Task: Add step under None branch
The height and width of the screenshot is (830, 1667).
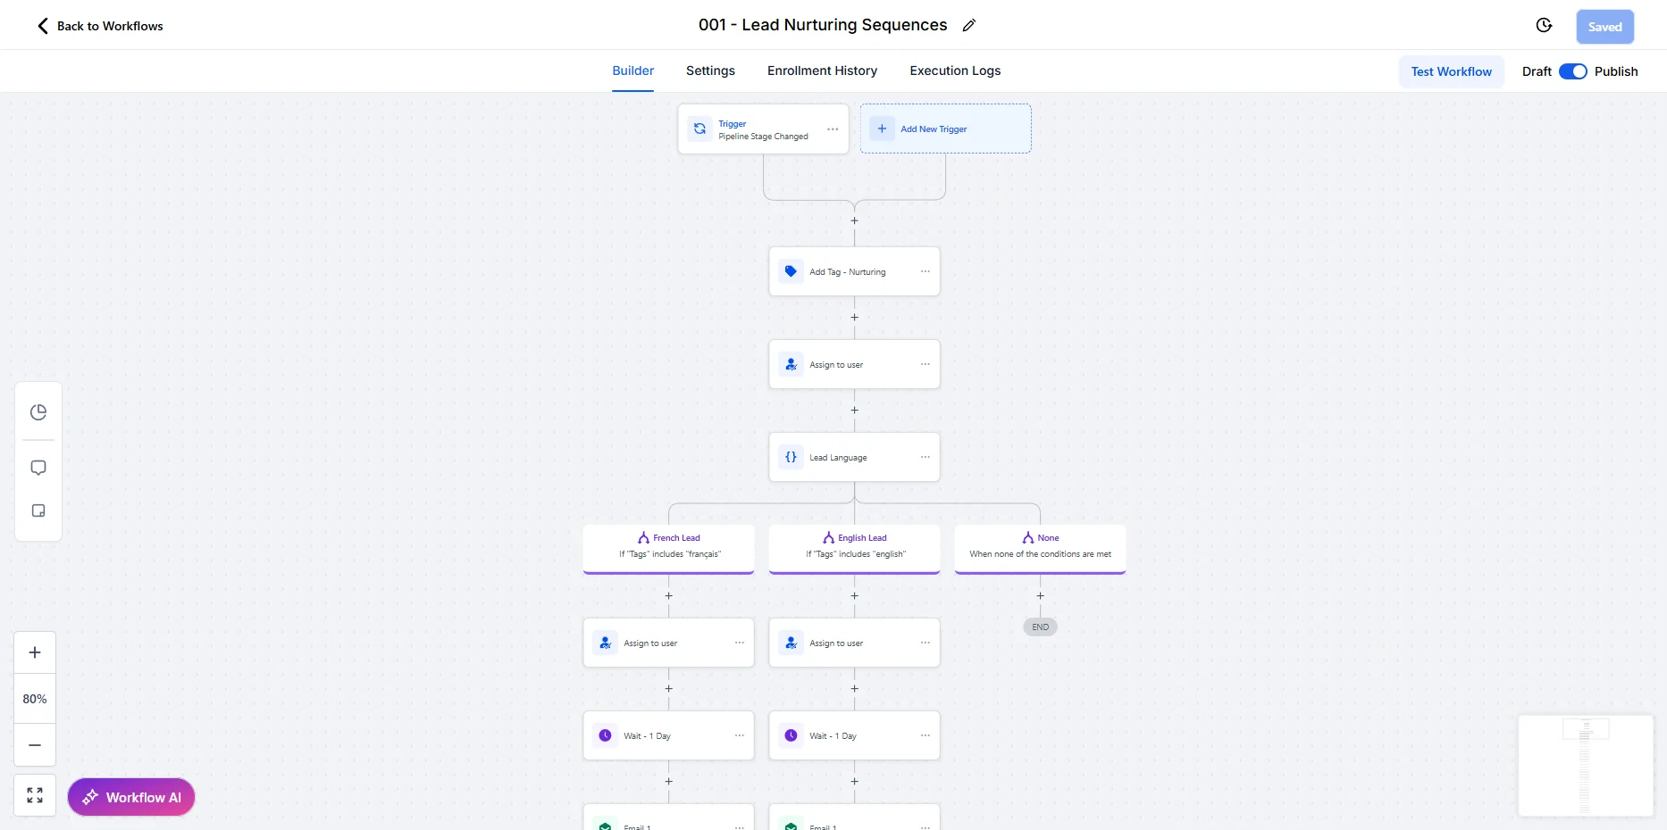Action: 1040,596
